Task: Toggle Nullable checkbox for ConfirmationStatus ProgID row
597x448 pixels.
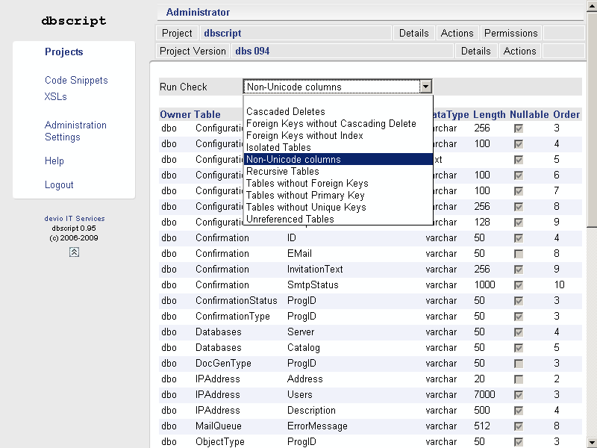Action: (518, 301)
